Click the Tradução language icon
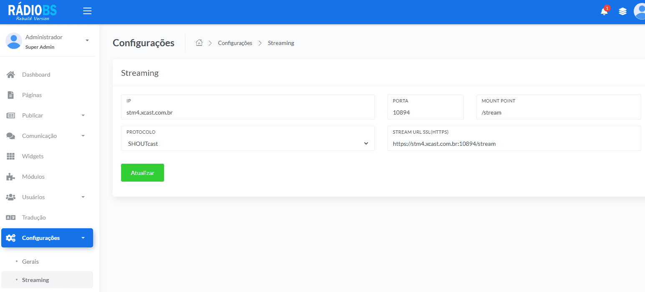This screenshot has width=645, height=292. [x=11, y=217]
